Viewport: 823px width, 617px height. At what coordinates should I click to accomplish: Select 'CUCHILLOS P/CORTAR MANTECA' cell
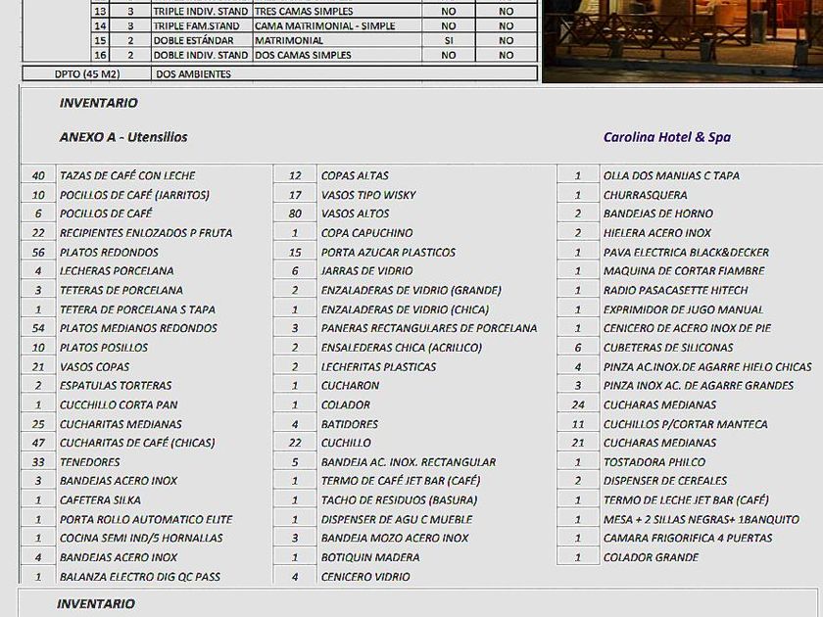[685, 424]
